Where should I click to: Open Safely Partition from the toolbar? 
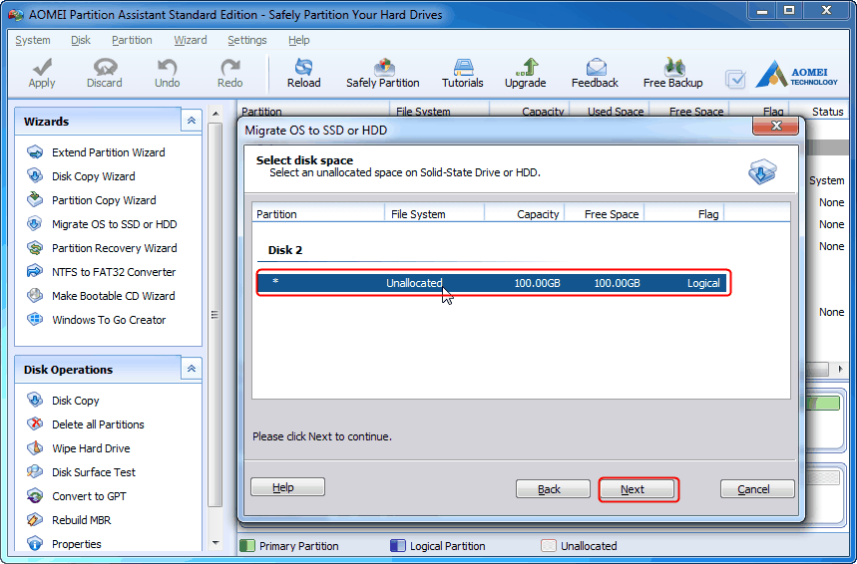[384, 67]
